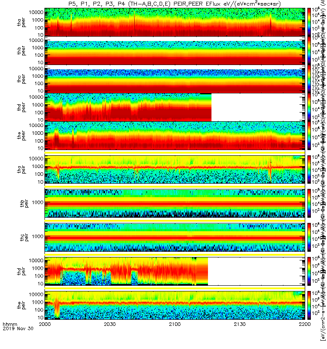
Task: Click the color bar beside thb peer panel
Action: [x=309, y=50]
